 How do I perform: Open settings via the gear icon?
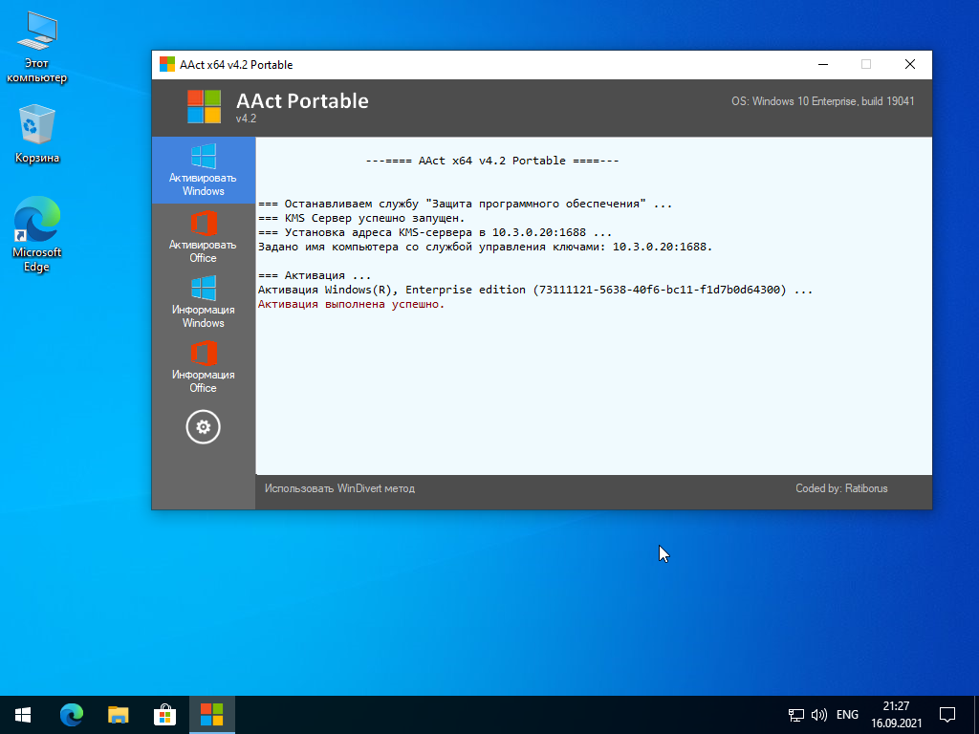(203, 427)
